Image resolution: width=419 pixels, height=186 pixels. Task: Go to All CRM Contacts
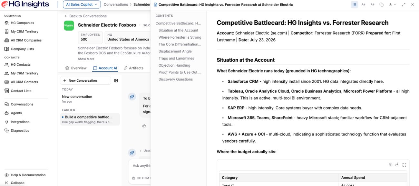24,82
